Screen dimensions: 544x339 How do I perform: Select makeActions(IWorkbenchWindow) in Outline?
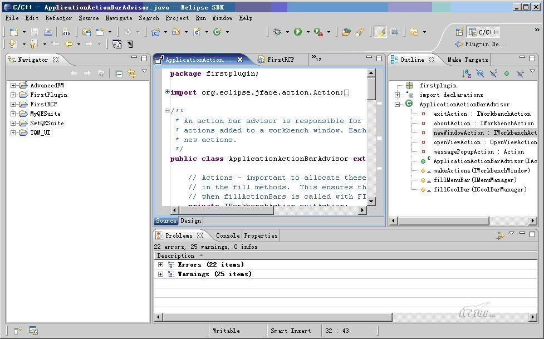(x=482, y=171)
